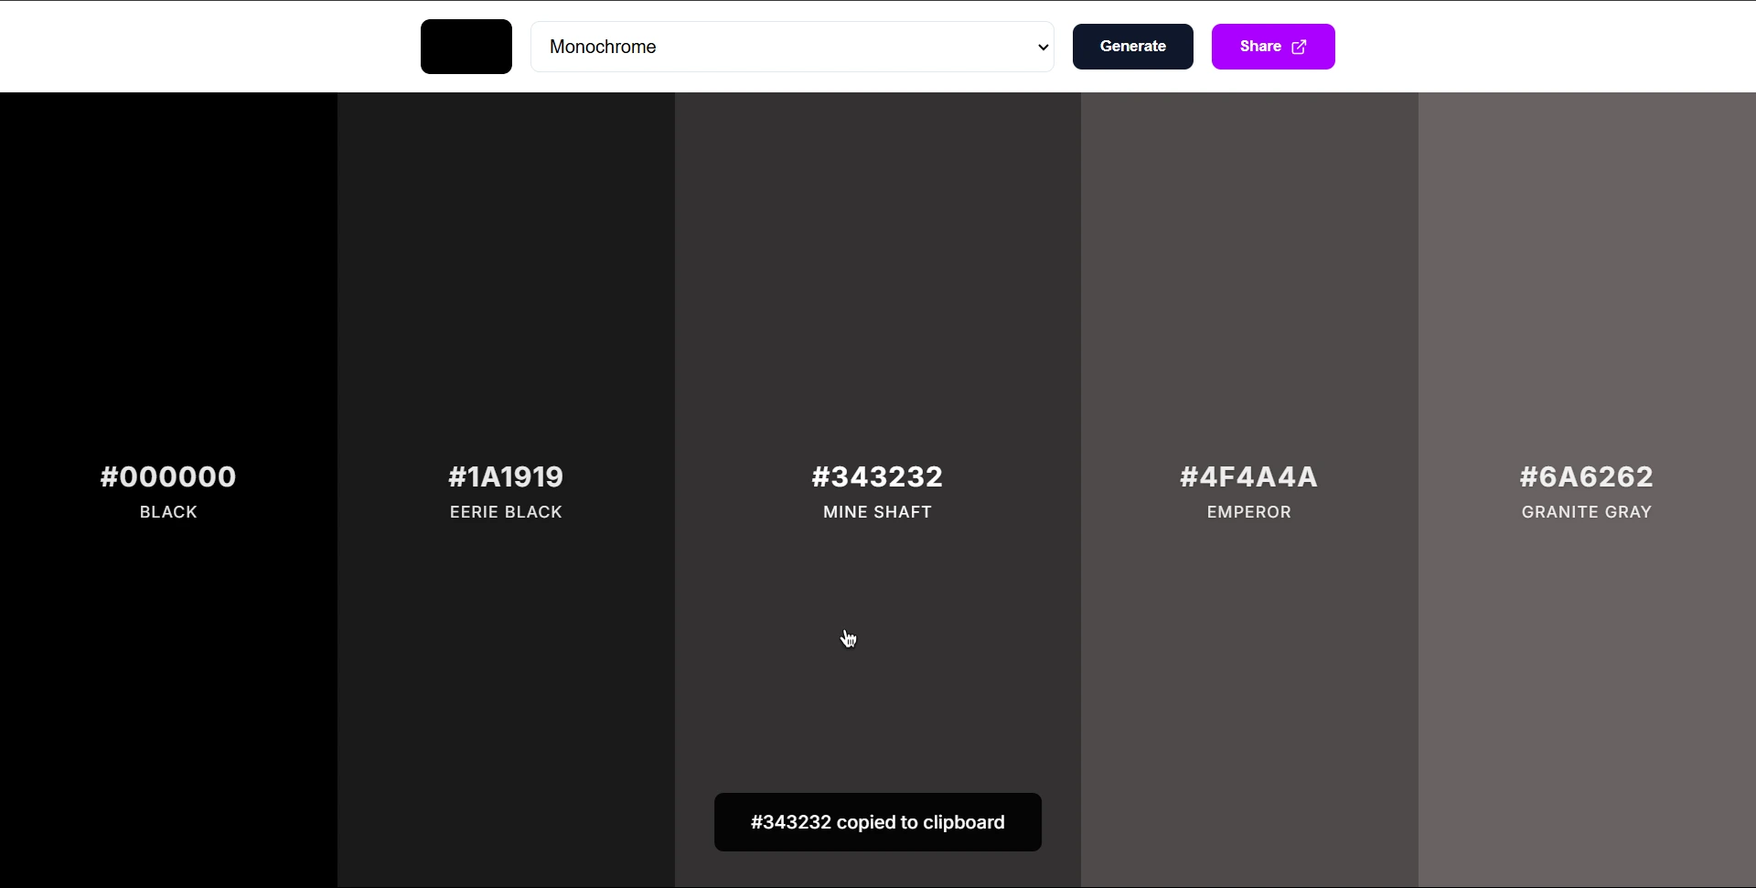Click the BLACK color name label
This screenshot has height=888, width=1756.
pos(167,511)
